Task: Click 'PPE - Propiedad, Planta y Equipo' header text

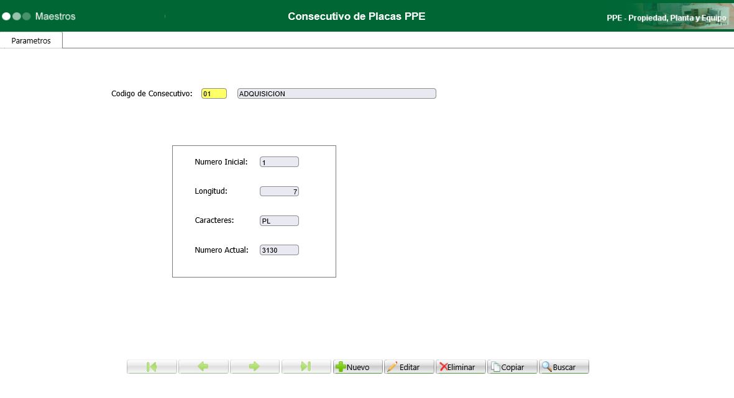Action: tap(666, 18)
